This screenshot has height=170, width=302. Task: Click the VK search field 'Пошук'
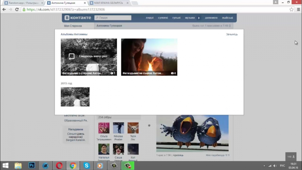tap(113, 18)
